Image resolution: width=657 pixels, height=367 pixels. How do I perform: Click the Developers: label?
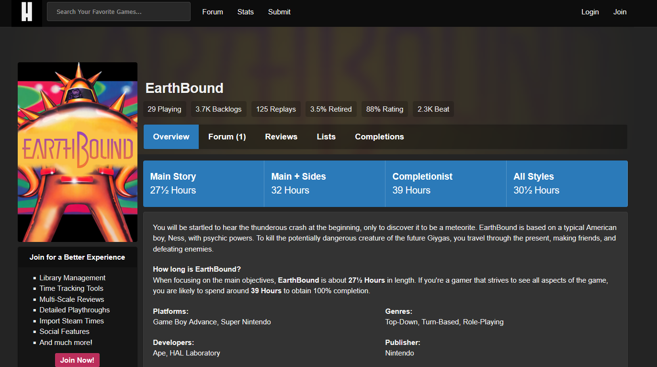point(173,343)
